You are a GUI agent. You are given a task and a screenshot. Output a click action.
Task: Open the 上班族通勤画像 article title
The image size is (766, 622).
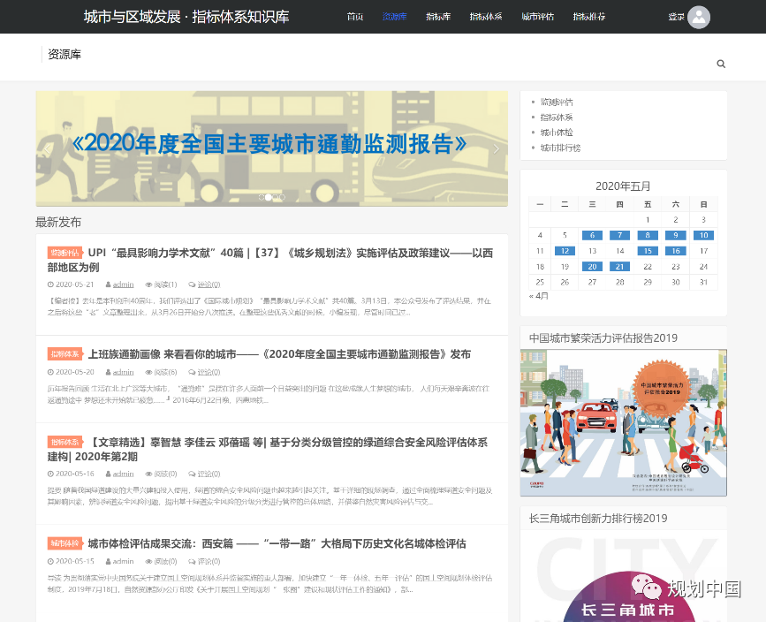point(279,354)
